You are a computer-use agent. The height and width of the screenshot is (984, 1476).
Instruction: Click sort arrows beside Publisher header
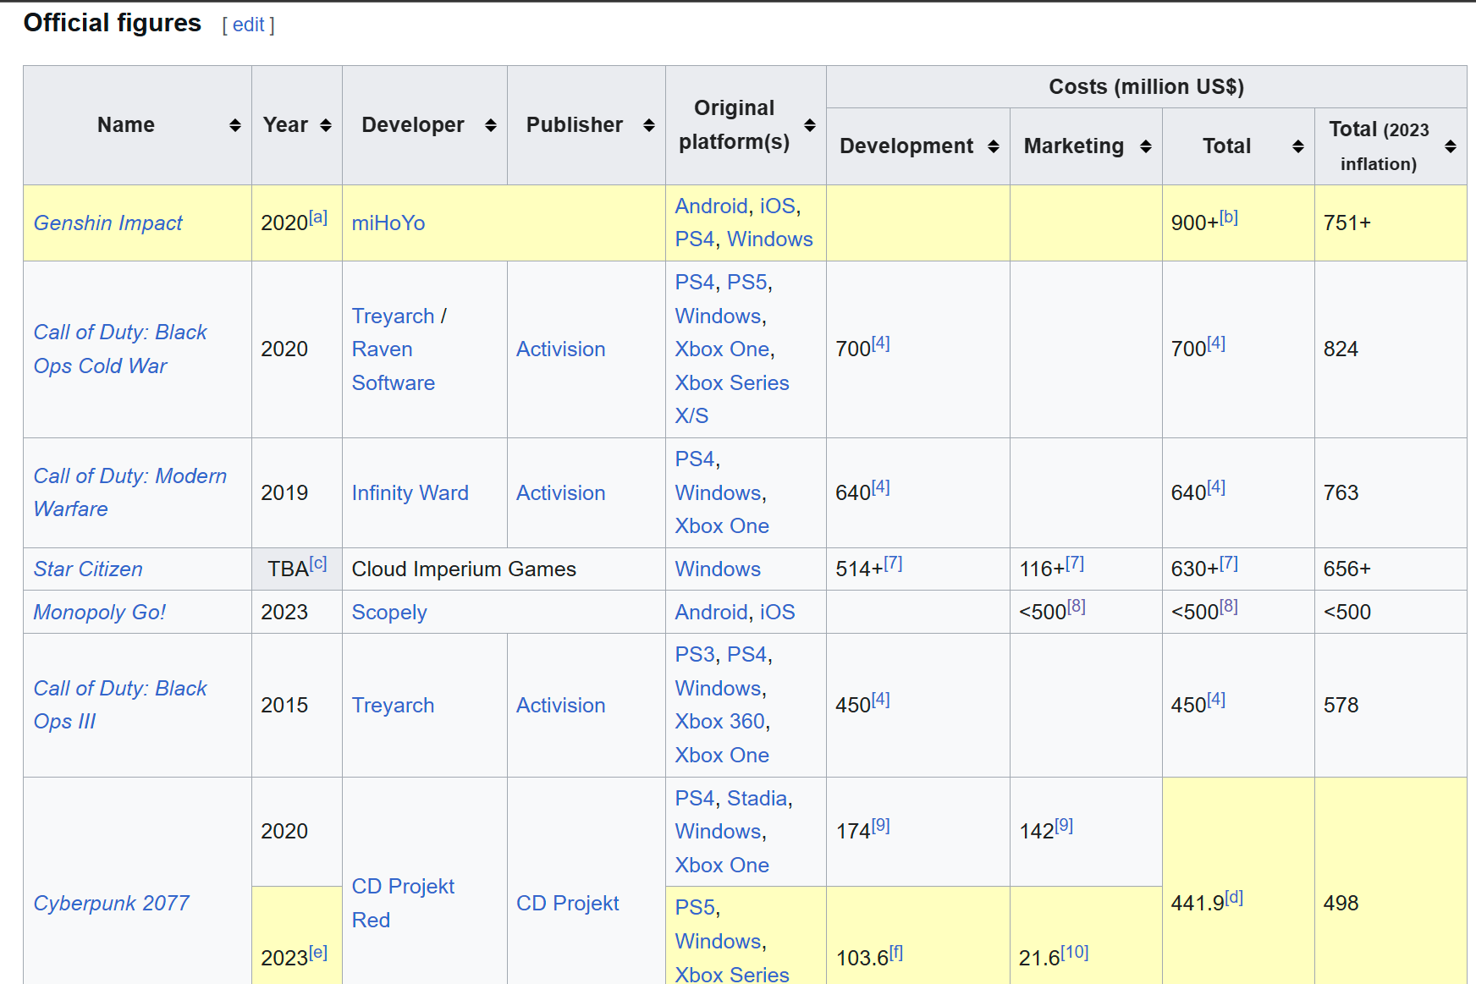648,125
